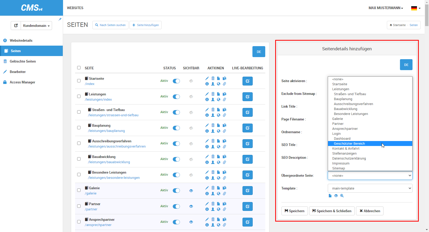Viewport: 429px width, 232px height.
Task: Click the Speichern & Schließen button
Action: [x=332, y=211]
